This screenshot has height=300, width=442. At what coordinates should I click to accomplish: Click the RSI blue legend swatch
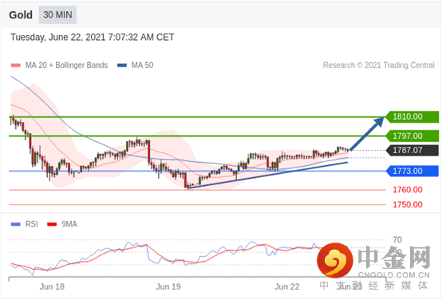[16, 224]
